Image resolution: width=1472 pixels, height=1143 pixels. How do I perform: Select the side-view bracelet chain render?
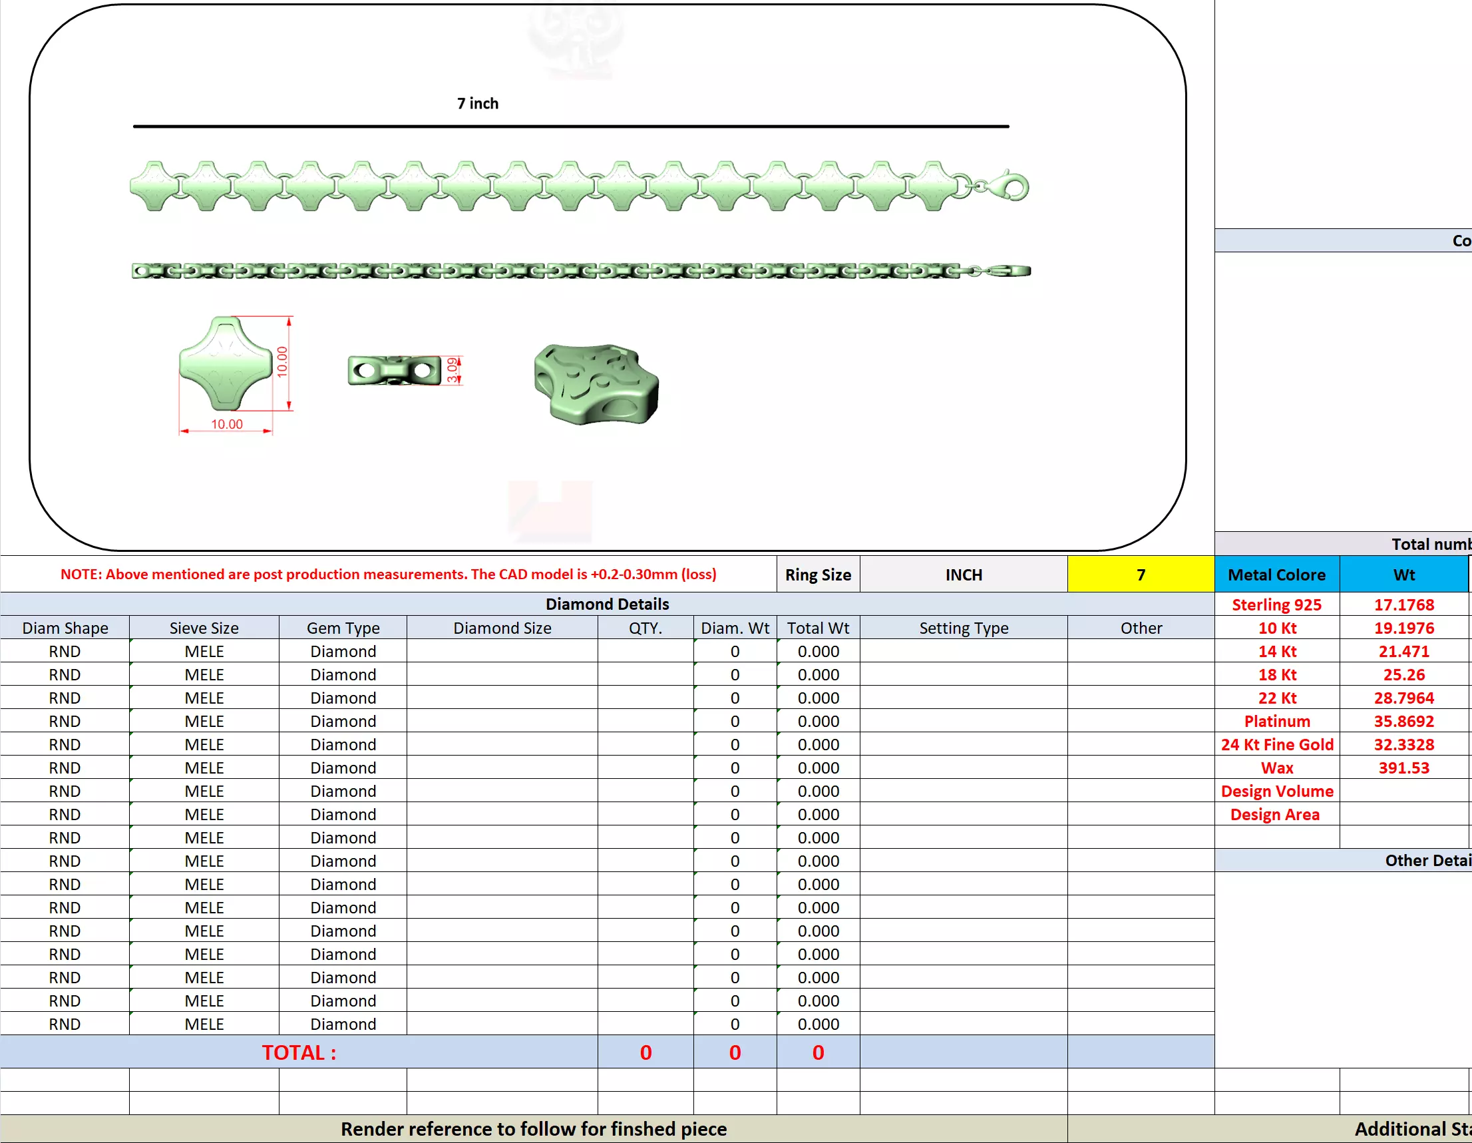(x=580, y=271)
